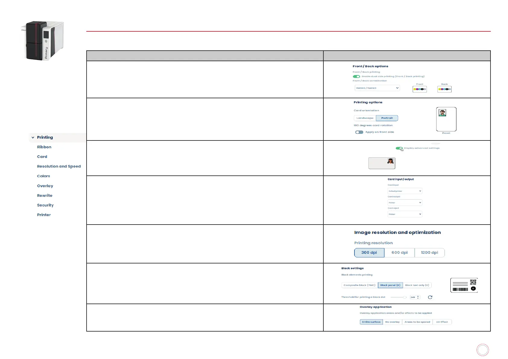Go to Resolution and Speed section
This screenshot has width=508, height=359.
tap(59, 166)
